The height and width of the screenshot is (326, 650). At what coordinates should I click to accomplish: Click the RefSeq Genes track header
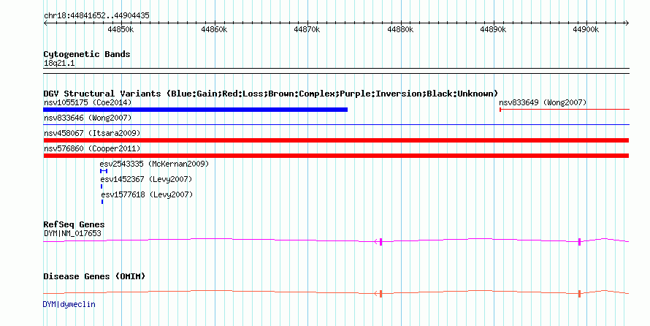point(74,224)
